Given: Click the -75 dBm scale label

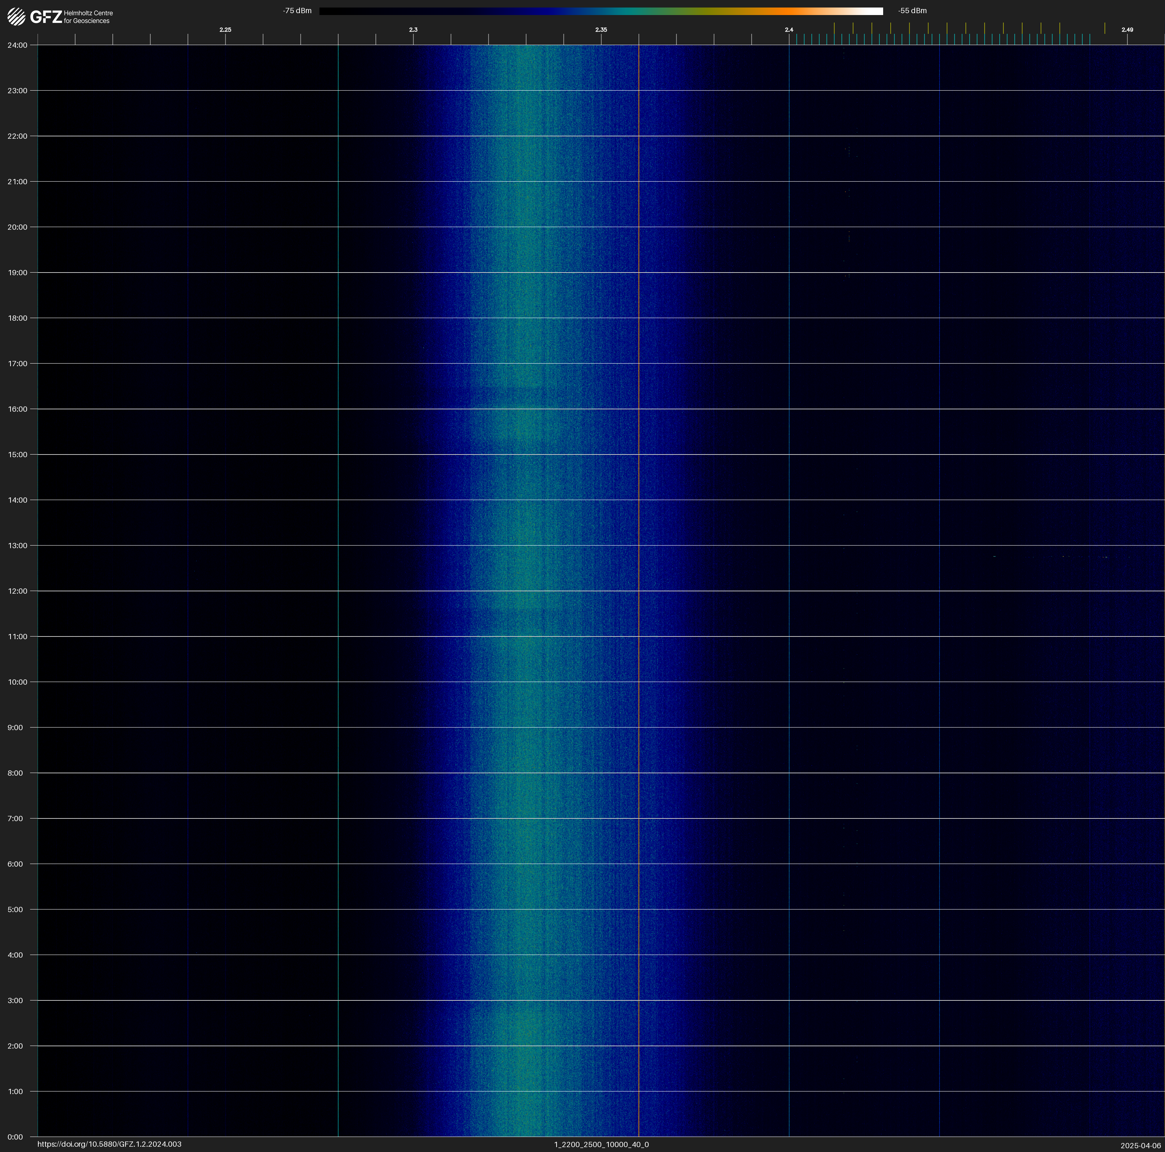Looking at the screenshot, I should click(297, 11).
